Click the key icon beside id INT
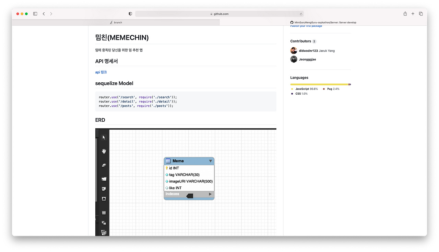Screen dimensions: 439x252 point(167,168)
